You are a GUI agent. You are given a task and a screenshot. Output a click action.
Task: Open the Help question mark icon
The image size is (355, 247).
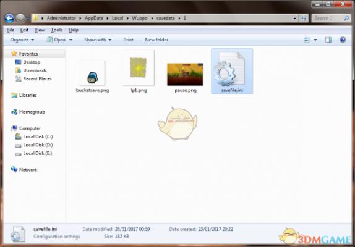click(x=343, y=40)
